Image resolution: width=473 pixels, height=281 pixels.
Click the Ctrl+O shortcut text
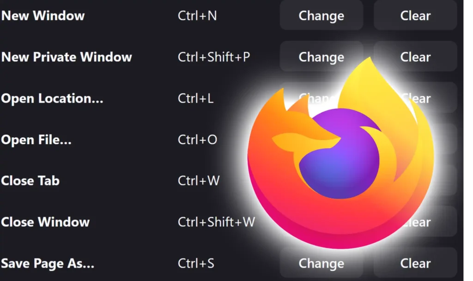[x=197, y=140]
